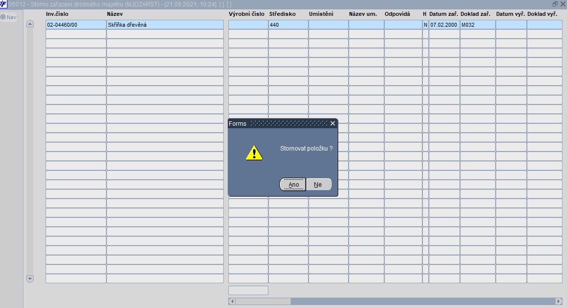Click the 'Datum vyř.' column header
Image resolution: width=567 pixels, height=308 pixels.
click(x=511, y=14)
